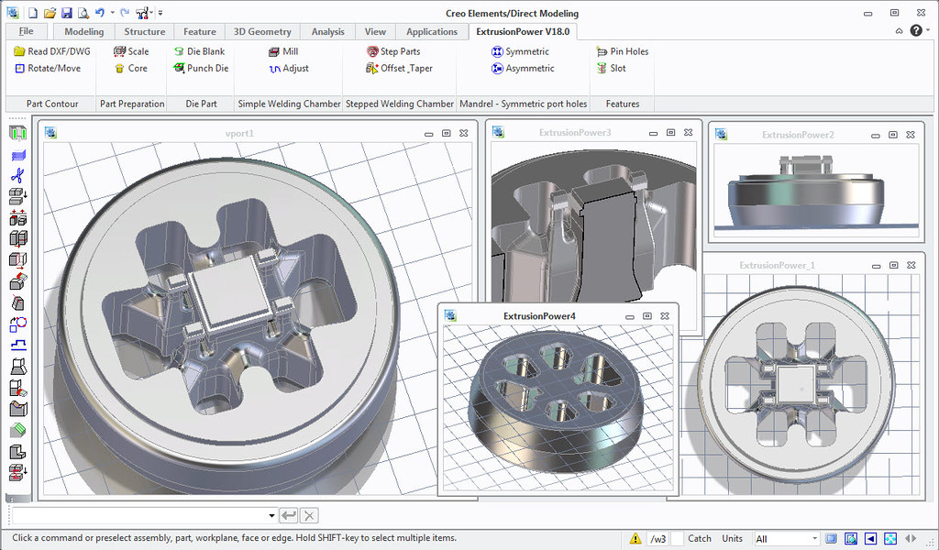Click Step Parts command

point(393,51)
